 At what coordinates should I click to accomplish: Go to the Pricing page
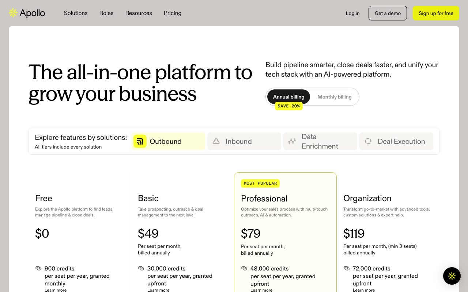[x=173, y=13]
